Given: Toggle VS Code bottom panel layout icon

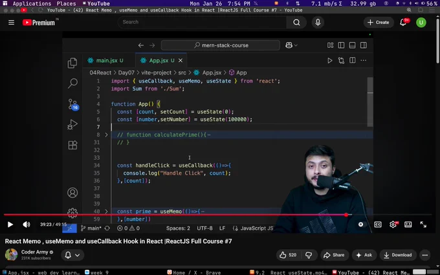Looking at the screenshot, I should 352,45.
